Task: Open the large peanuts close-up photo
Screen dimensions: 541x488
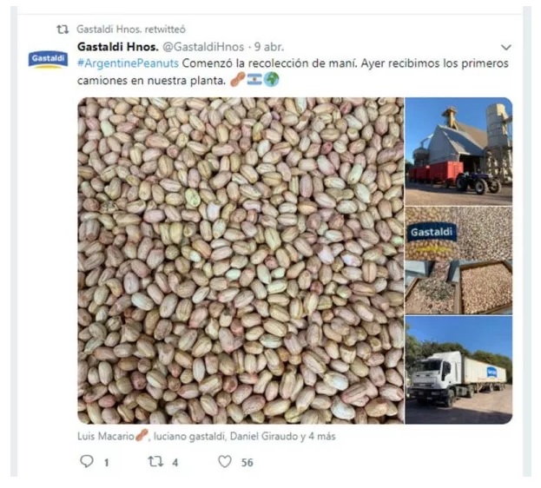Action: pyautogui.click(x=241, y=260)
